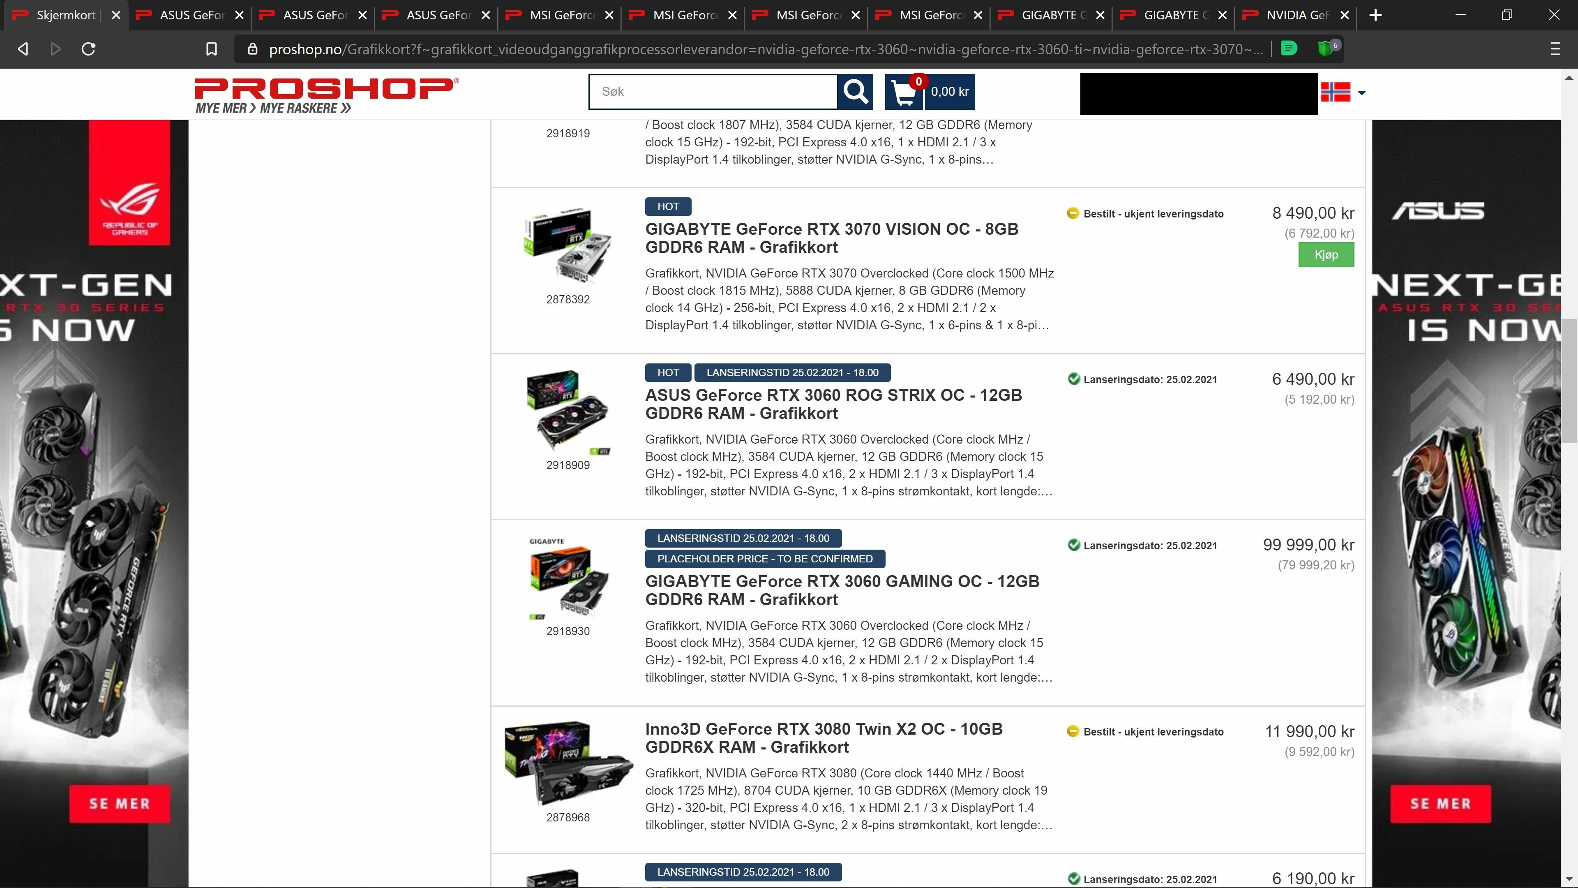
Task: Click LANSERINGSTID badge on ASUS ROG STRIX listing
Action: pos(792,372)
